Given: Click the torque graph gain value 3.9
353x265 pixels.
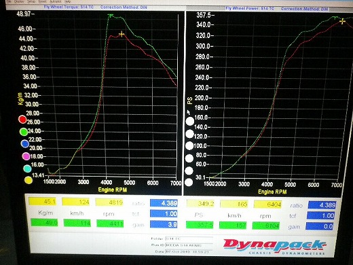Looking at the screenshot, I should [164, 224].
